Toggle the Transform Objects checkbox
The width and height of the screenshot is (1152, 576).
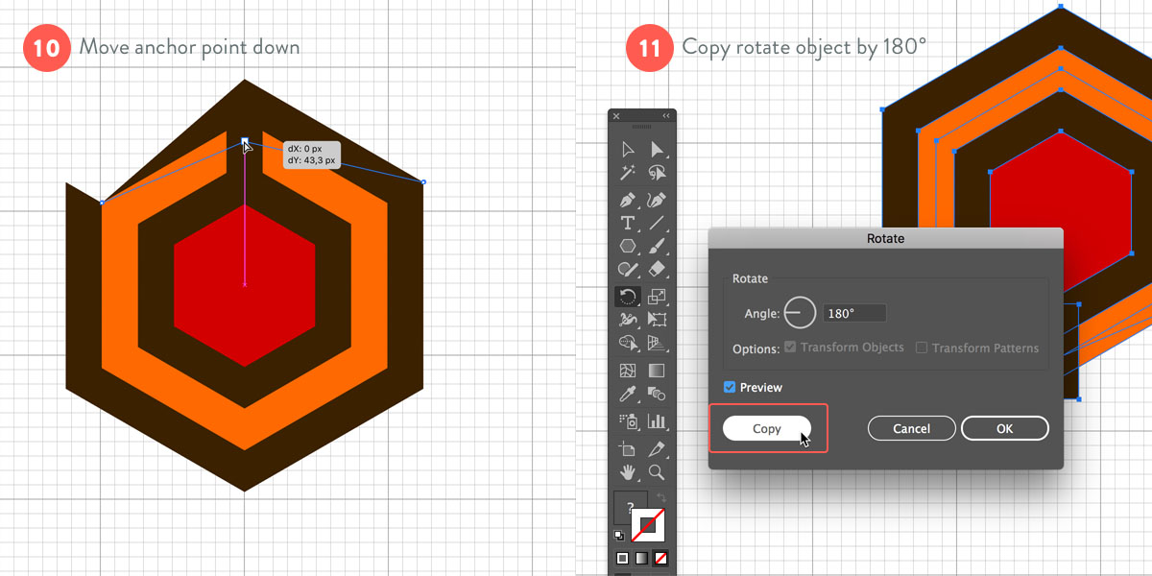coord(791,348)
